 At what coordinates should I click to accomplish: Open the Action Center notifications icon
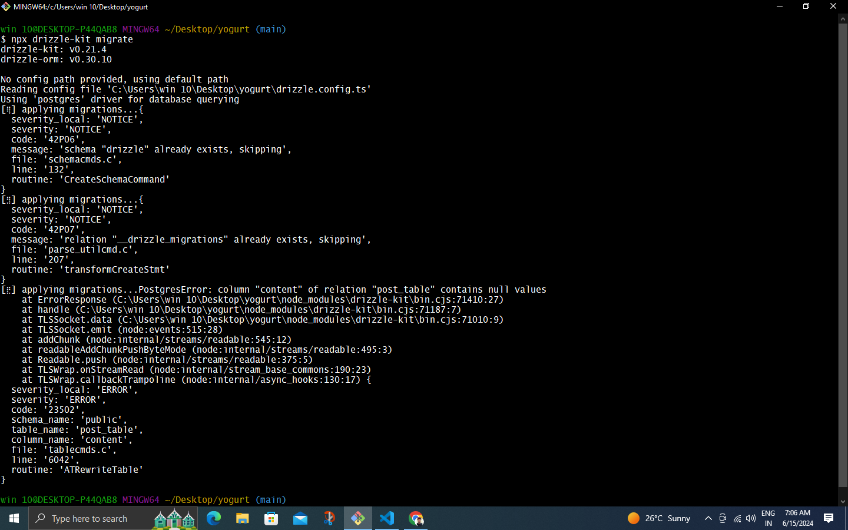pyautogui.click(x=829, y=518)
